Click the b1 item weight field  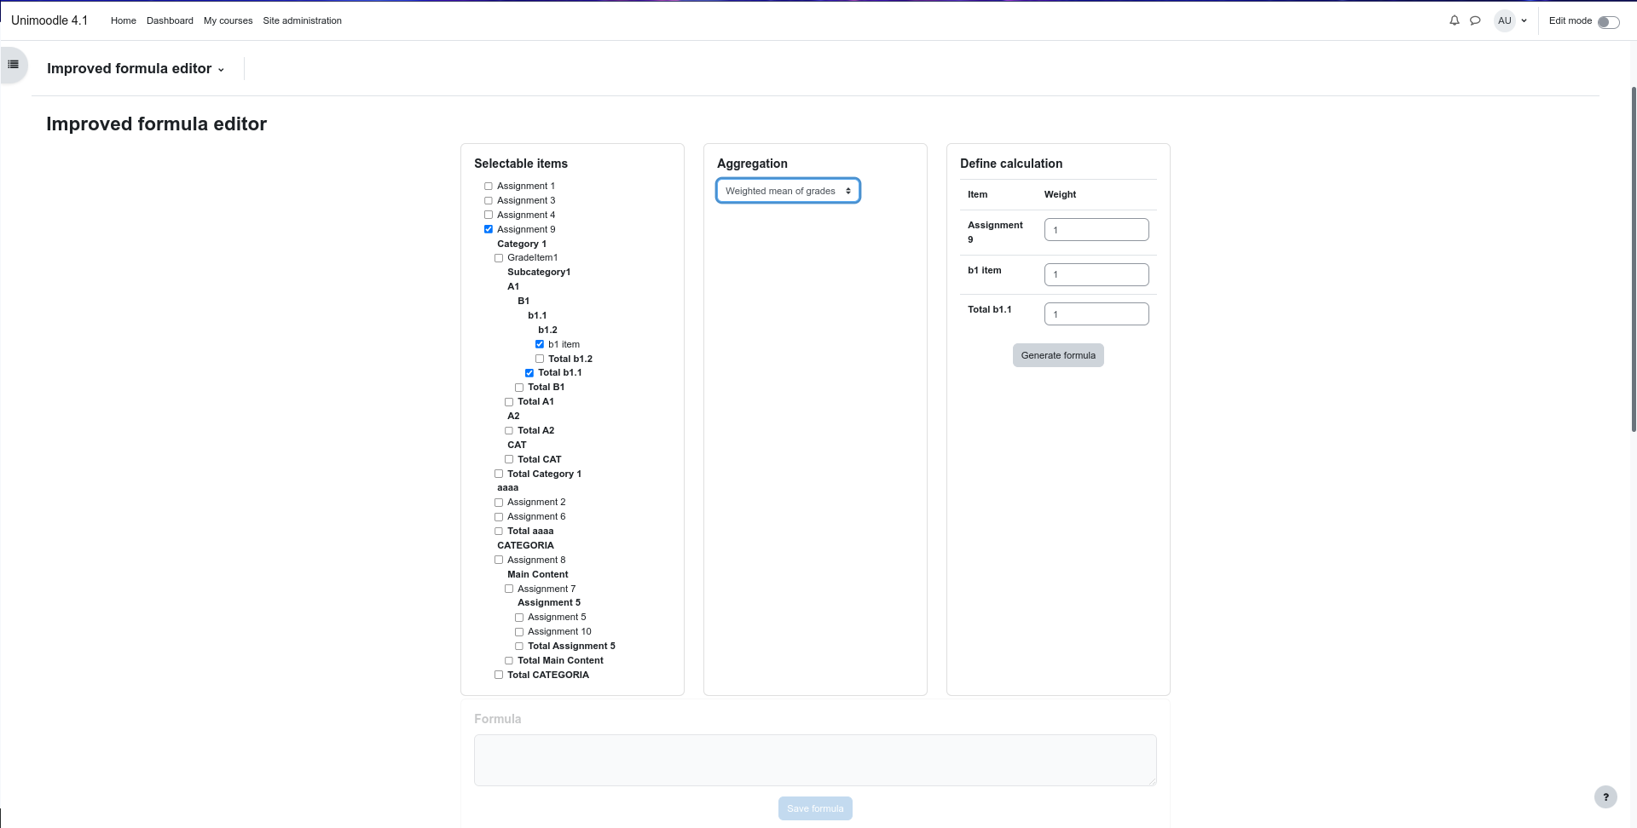[x=1096, y=274]
